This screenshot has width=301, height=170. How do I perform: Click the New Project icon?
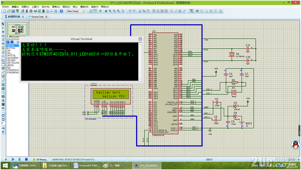[x=5, y=11]
